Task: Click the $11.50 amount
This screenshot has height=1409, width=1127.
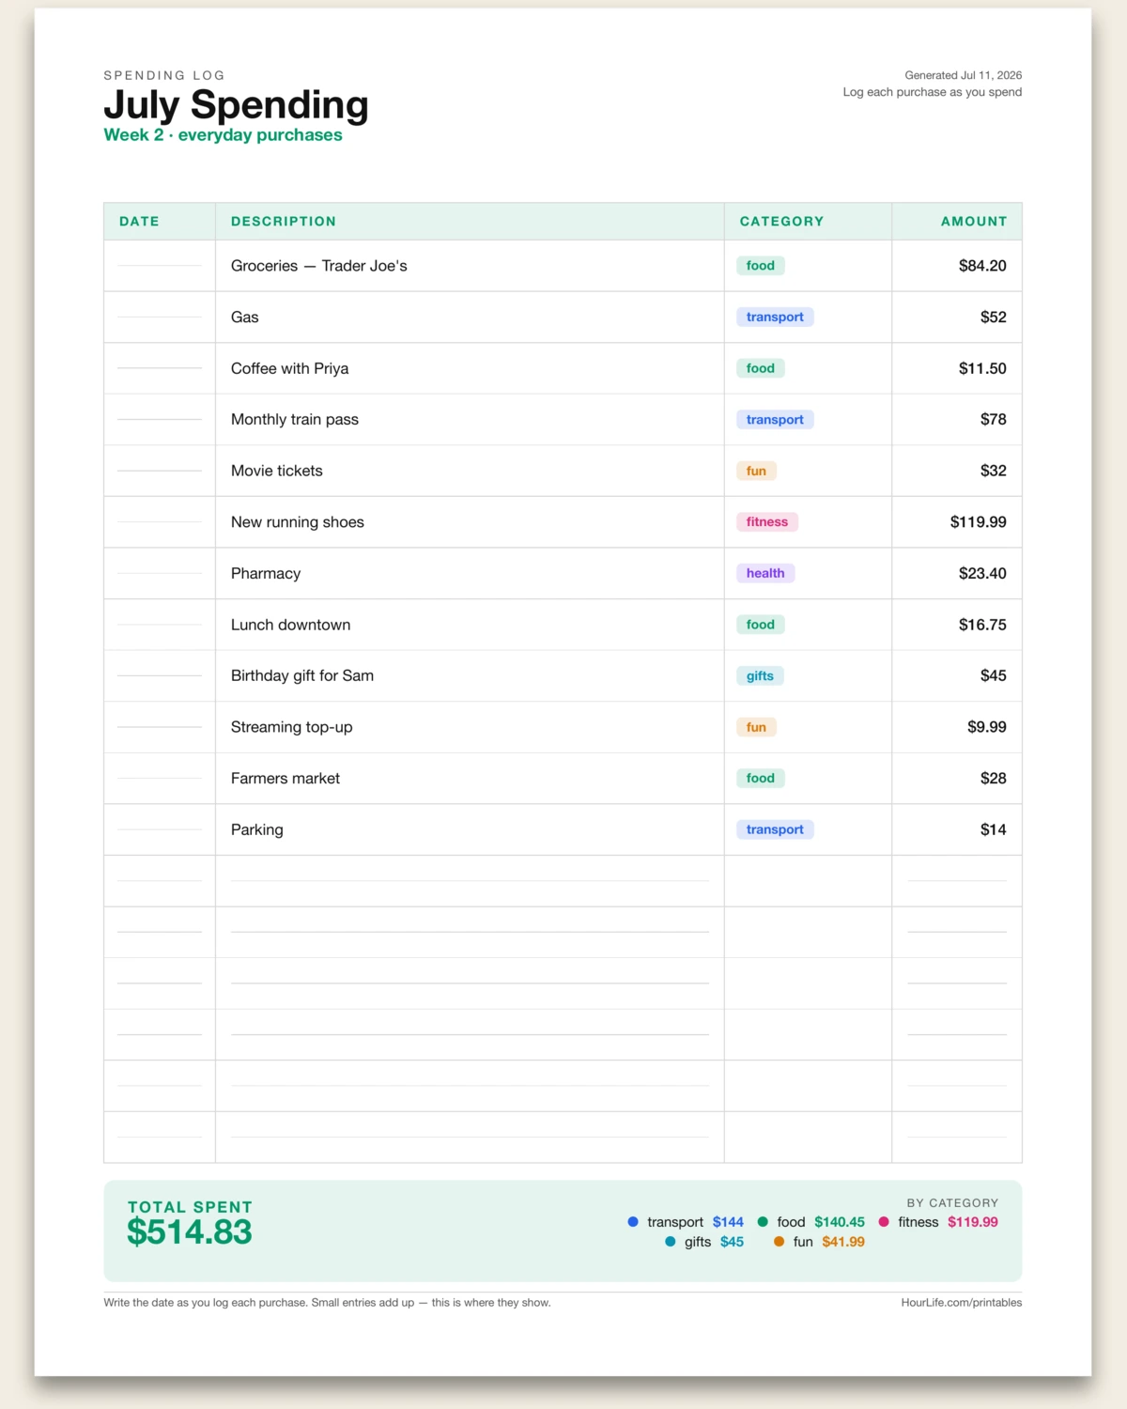Action: (x=982, y=368)
